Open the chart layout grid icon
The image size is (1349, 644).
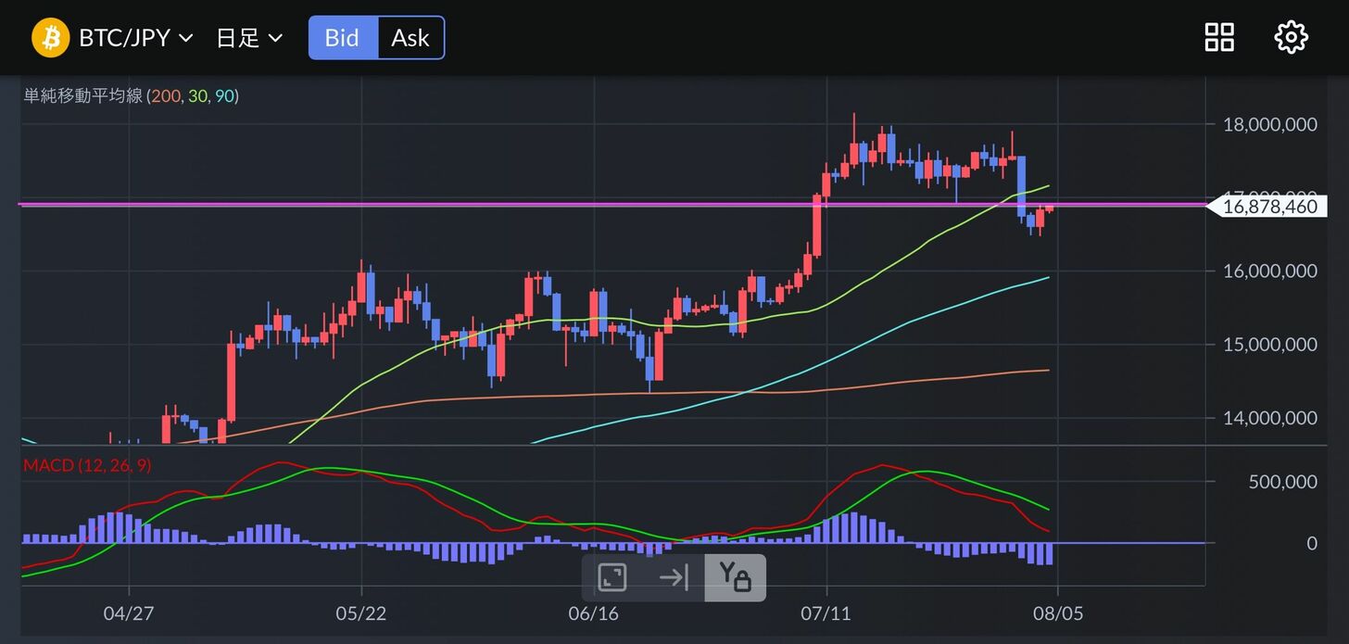(x=1218, y=38)
